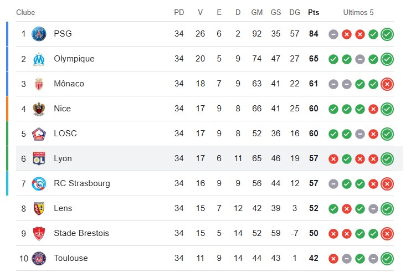Click PSG's oldest draw result icon
416x272 pixels.
tap(333, 34)
